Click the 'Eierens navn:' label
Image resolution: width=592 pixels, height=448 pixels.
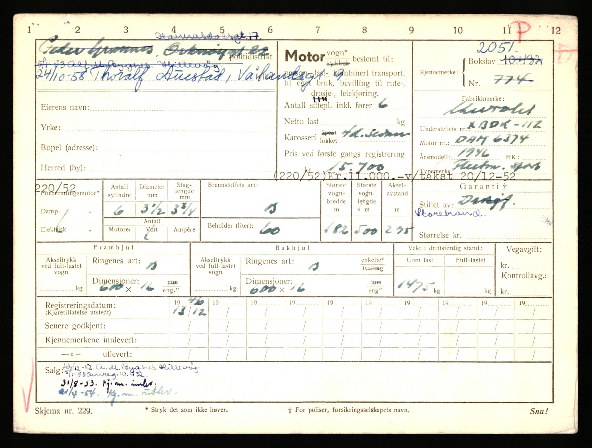[65, 107]
